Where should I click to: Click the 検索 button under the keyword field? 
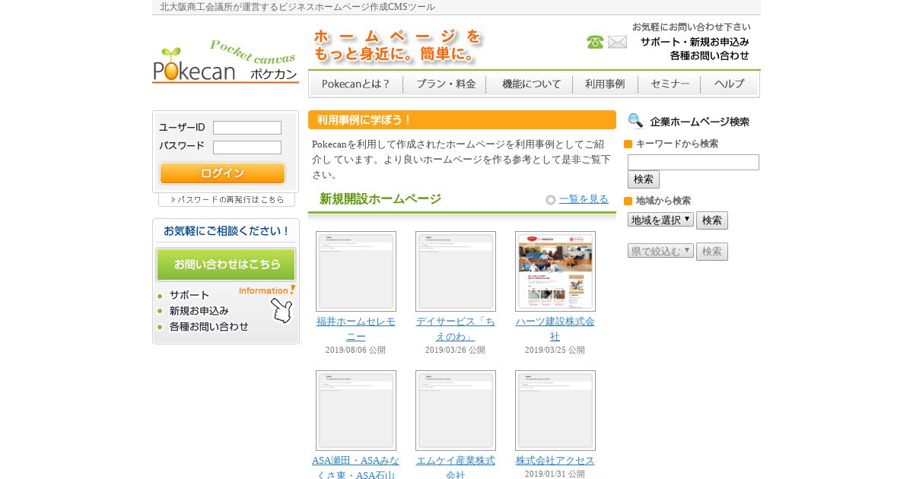pos(644,179)
